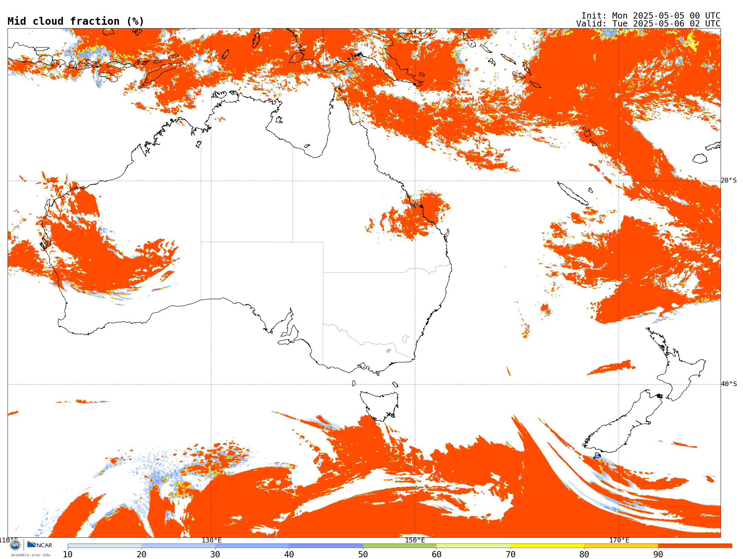The image size is (743, 559).
Task: Click the blue 30–40 colorbar segment
Action: 252,546
